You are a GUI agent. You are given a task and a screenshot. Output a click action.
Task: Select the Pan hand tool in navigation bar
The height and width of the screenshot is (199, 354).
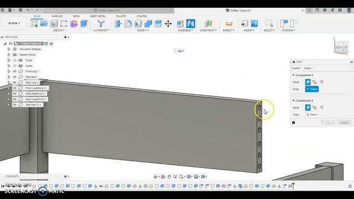coord(169,177)
